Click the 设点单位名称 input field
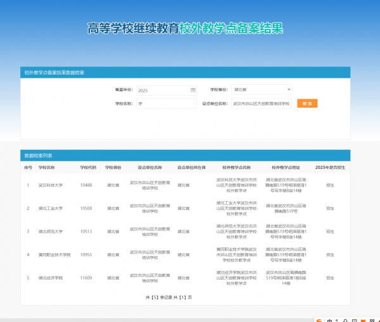380x322 pixels. [x=262, y=103]
